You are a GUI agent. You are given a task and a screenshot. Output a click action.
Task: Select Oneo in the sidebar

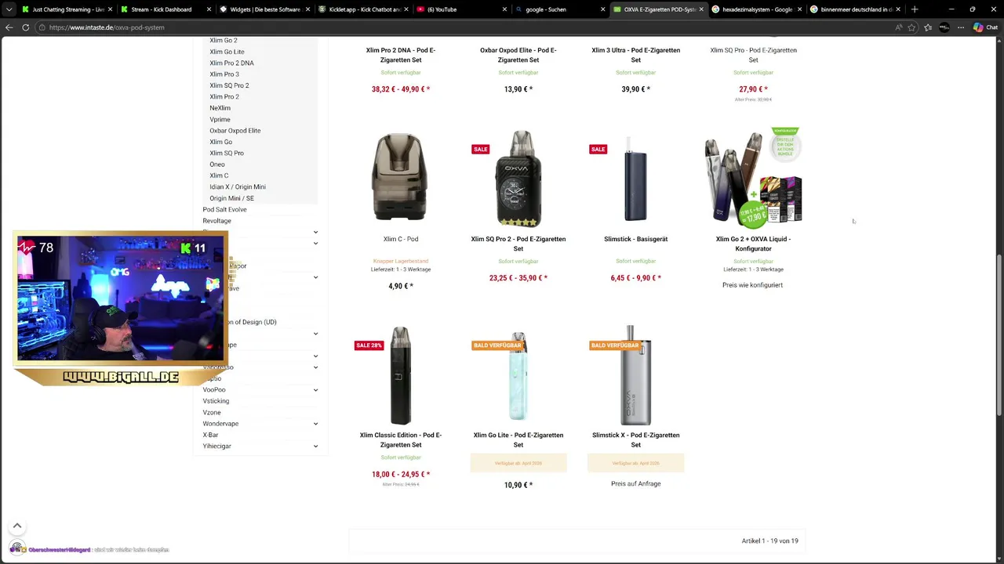click(x=217, y=164)
